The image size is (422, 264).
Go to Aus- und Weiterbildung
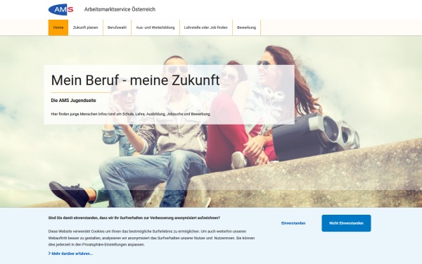[x=155, y=27]
